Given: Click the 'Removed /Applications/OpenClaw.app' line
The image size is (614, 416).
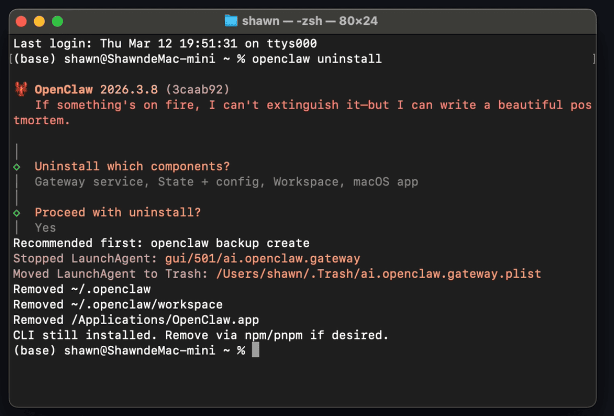Looking at the screenshot, I should [x=135, y=319].
